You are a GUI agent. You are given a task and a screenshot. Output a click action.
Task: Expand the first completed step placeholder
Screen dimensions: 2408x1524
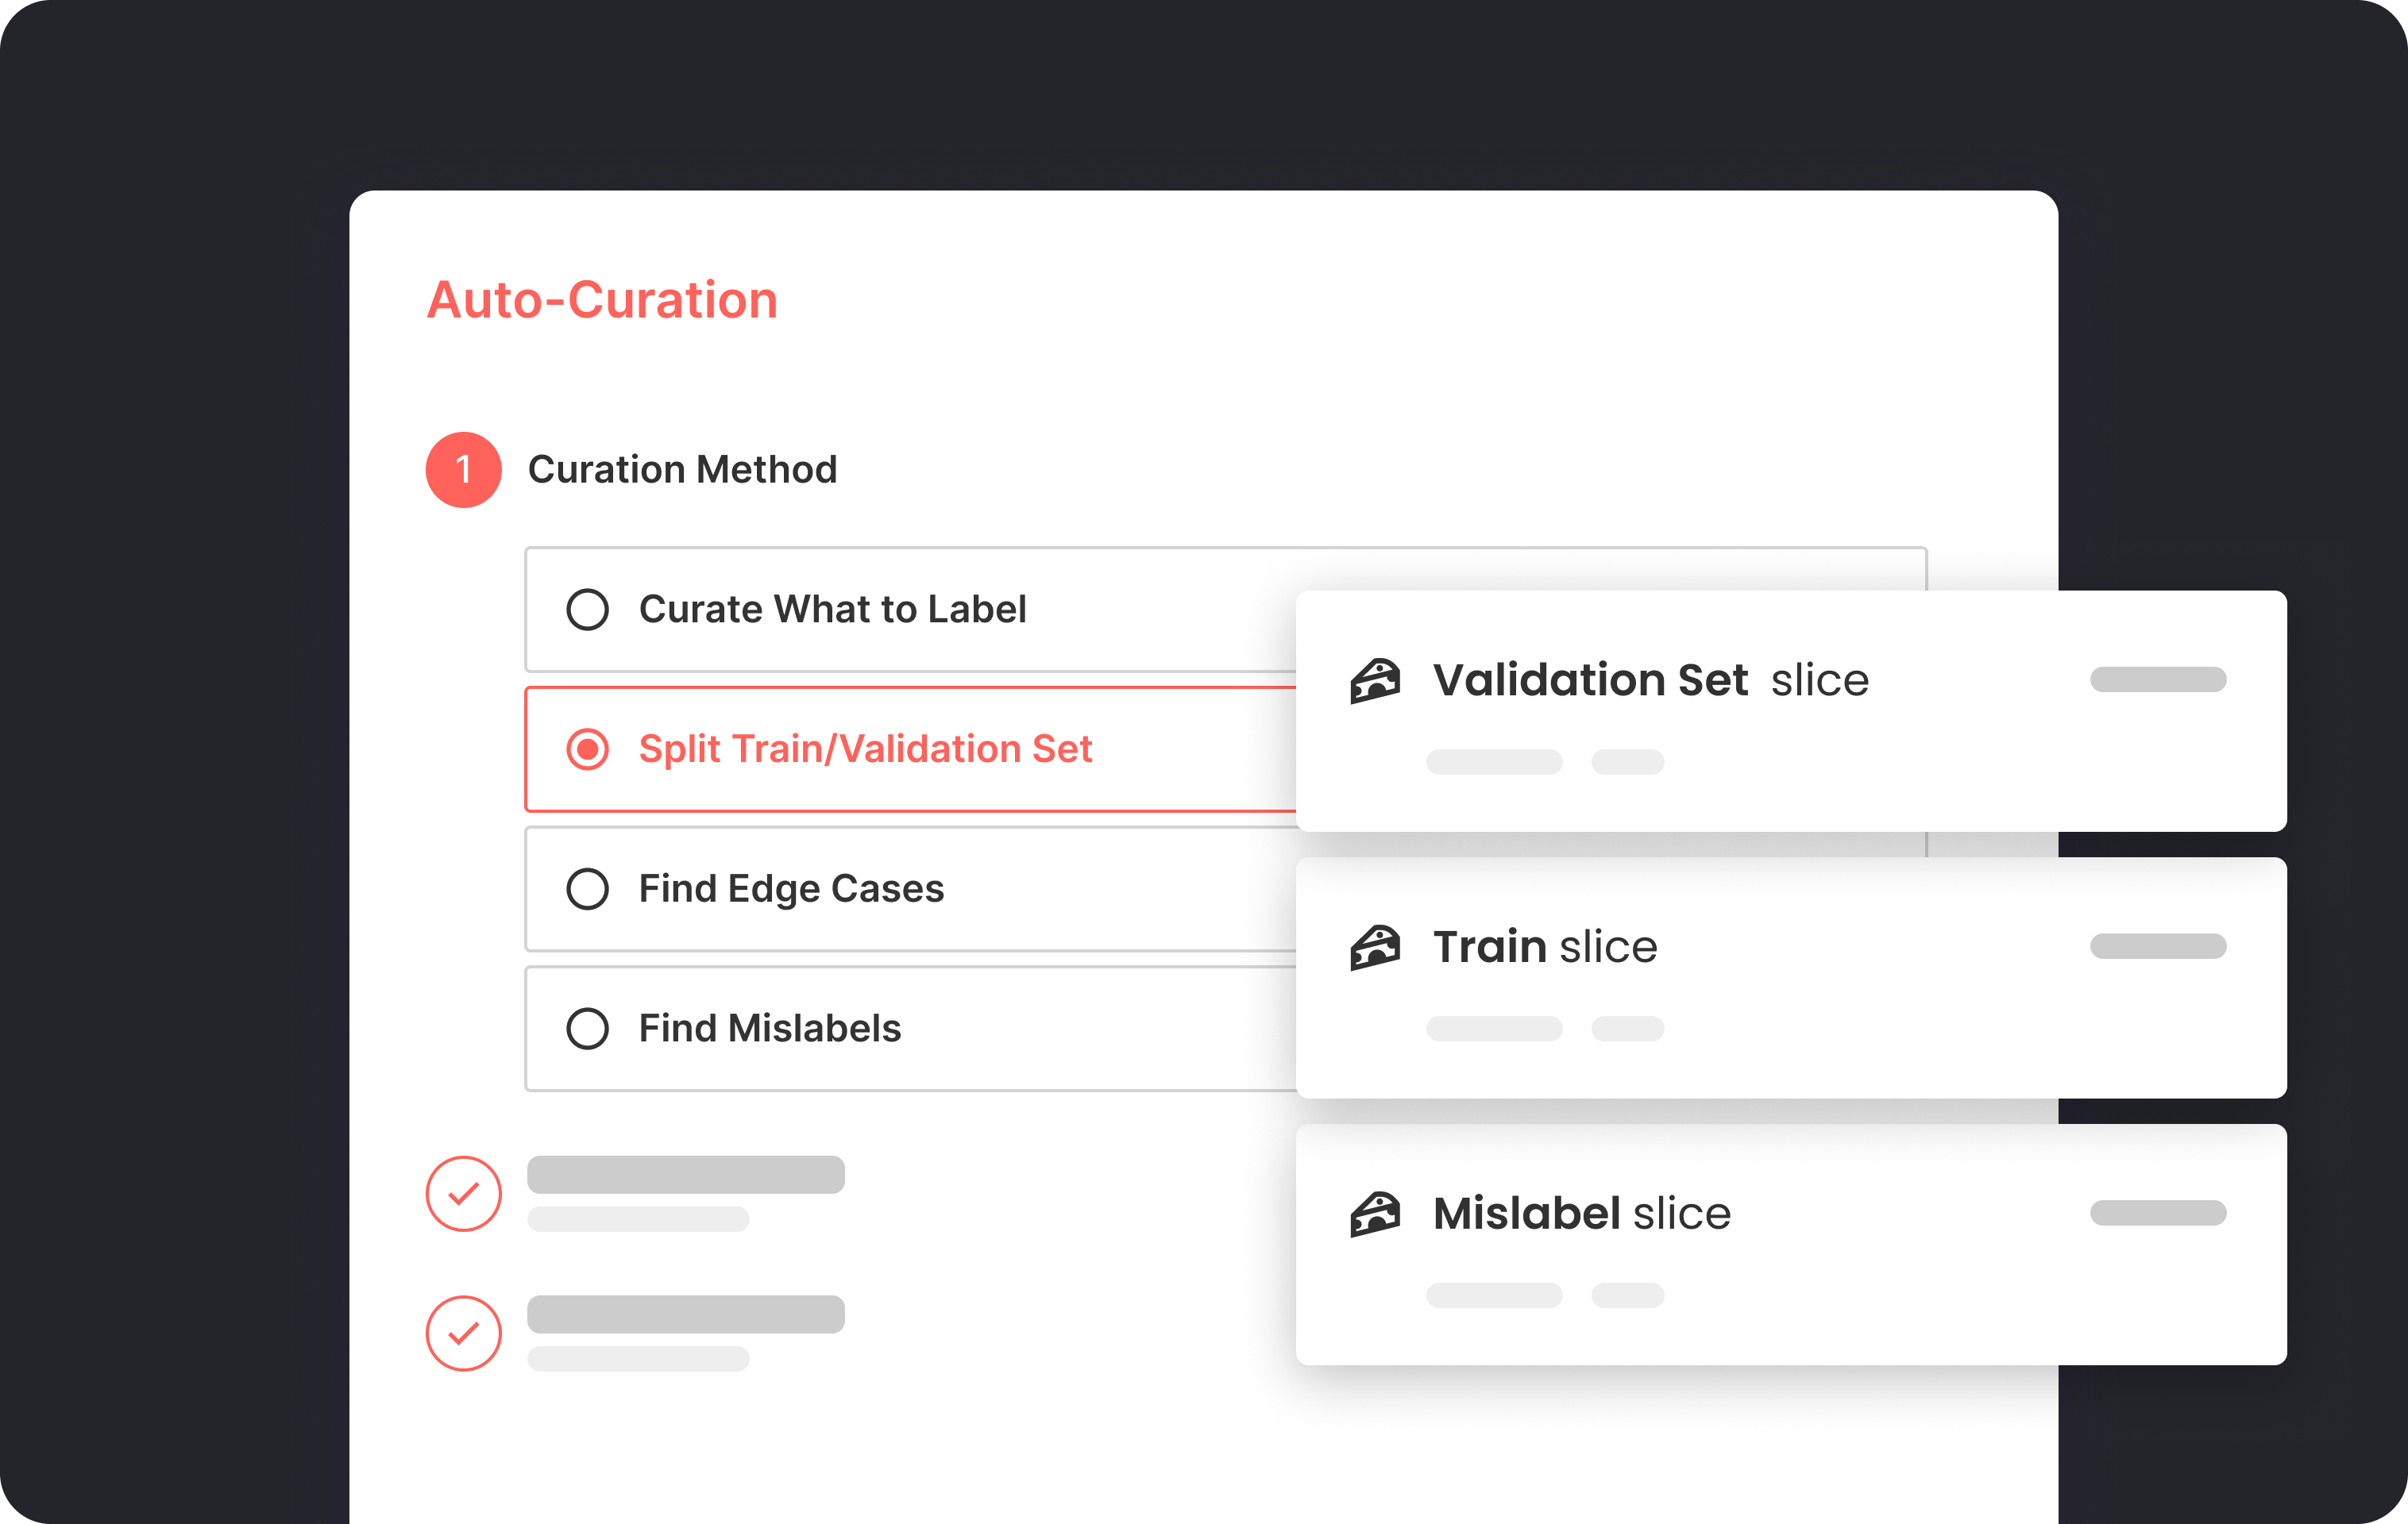(x=685, y=1176)
